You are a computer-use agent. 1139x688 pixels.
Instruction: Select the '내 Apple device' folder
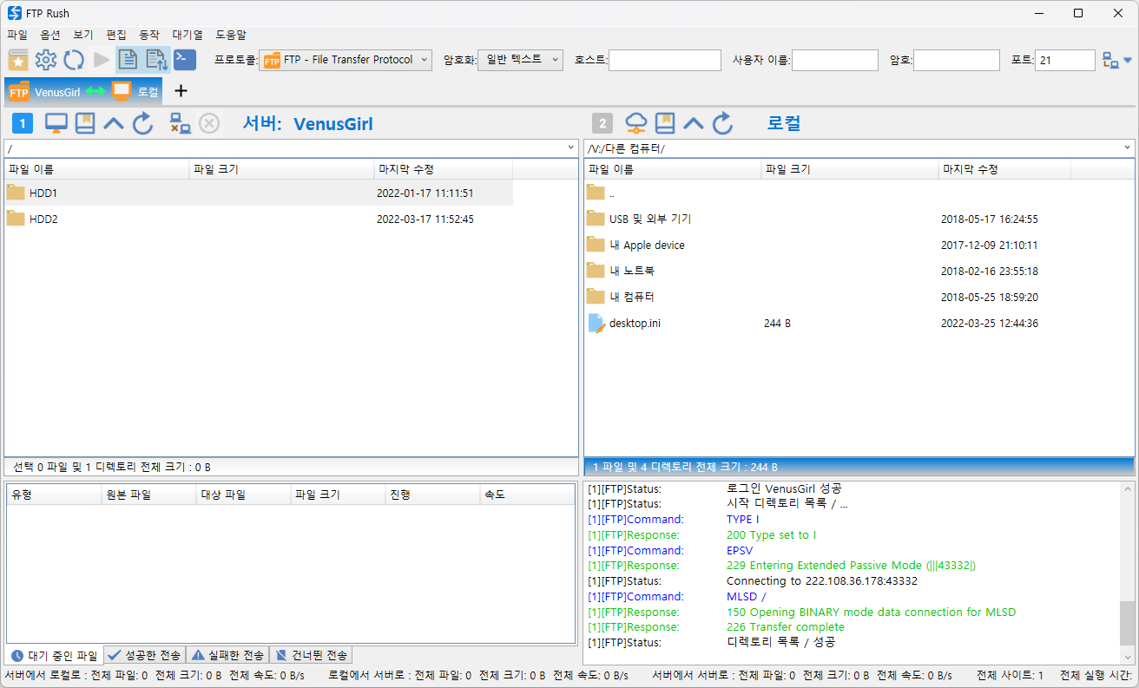click(x=827, y=245)
